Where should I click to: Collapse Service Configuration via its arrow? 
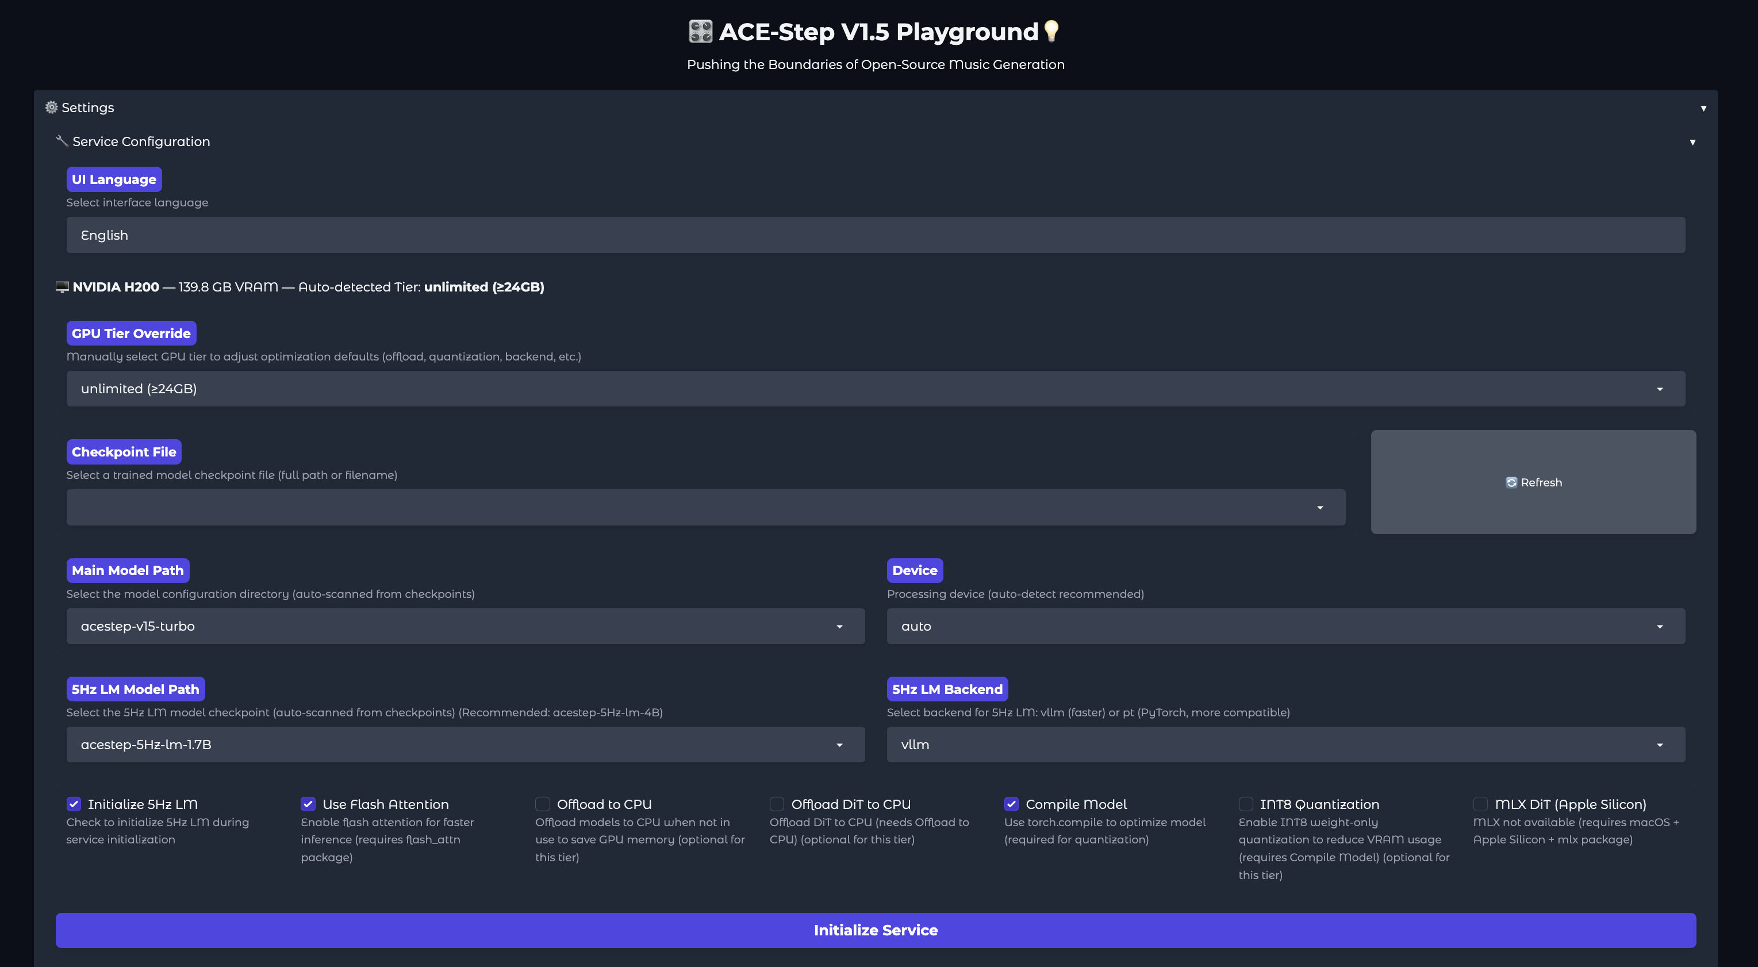(x=1692, y=142)
